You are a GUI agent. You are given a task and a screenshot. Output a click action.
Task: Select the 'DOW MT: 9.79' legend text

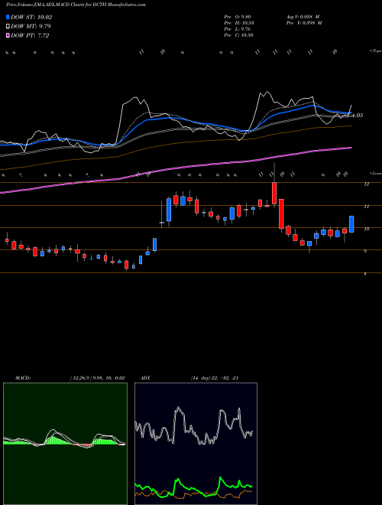(x=31, y=27)
